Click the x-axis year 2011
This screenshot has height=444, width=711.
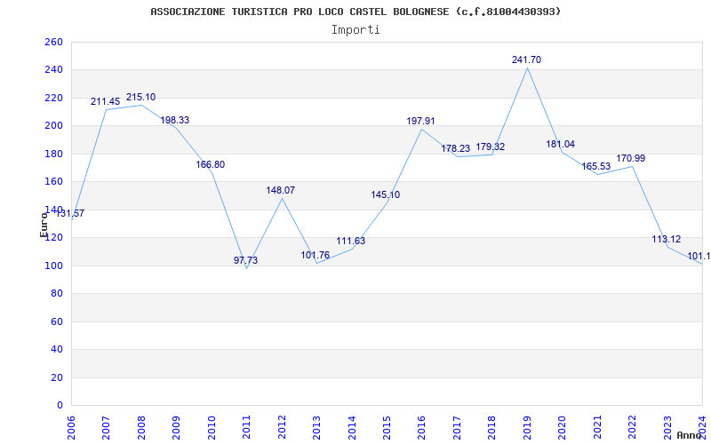(x=247, y=428)
